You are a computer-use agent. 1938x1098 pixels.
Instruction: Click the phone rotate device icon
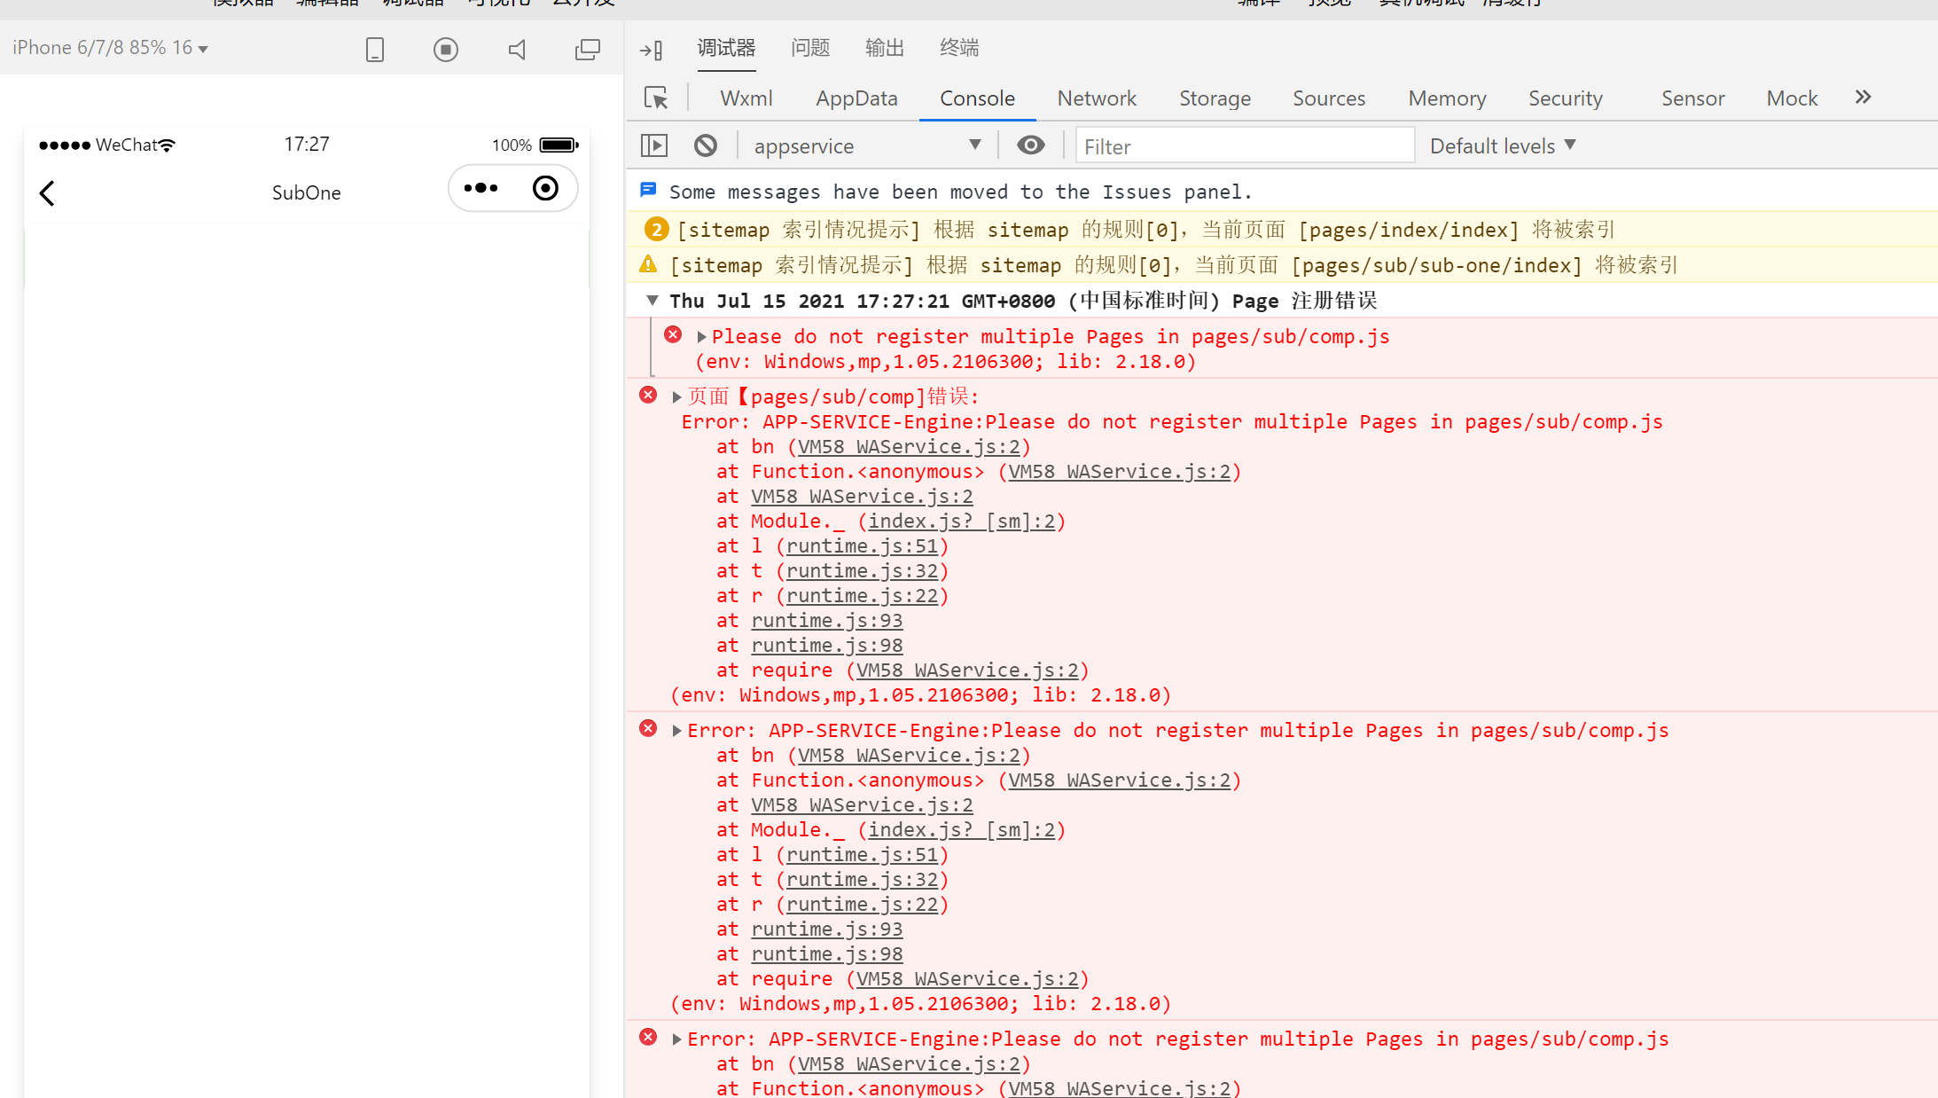coord(375,49)
